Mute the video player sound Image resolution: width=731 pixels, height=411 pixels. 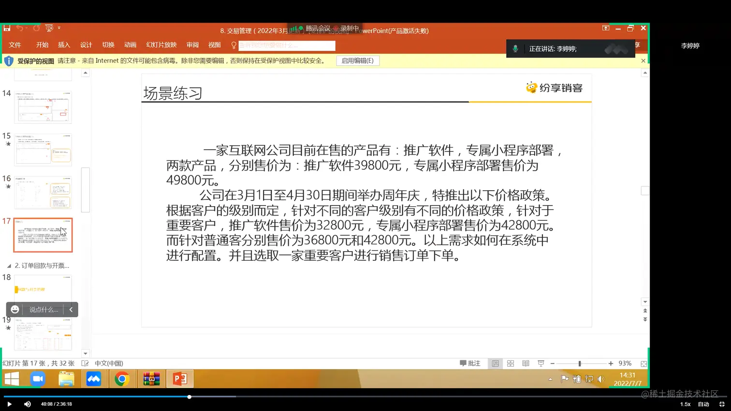point(28,404)
